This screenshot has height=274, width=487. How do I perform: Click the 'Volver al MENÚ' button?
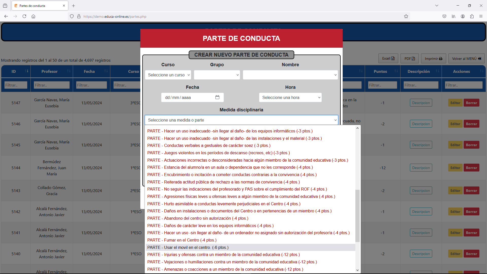coord(466,59)
